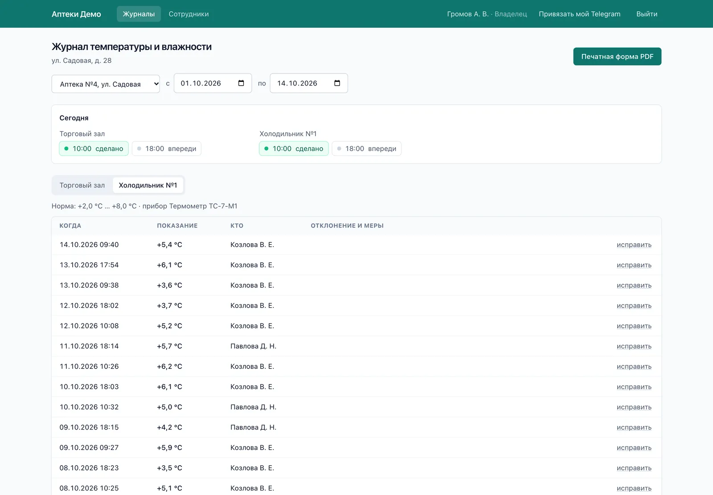Screen dimensions: 713x495
Task: Click исправить for 13.10.2026 17:54 entry
Action: tap(634, 265)
